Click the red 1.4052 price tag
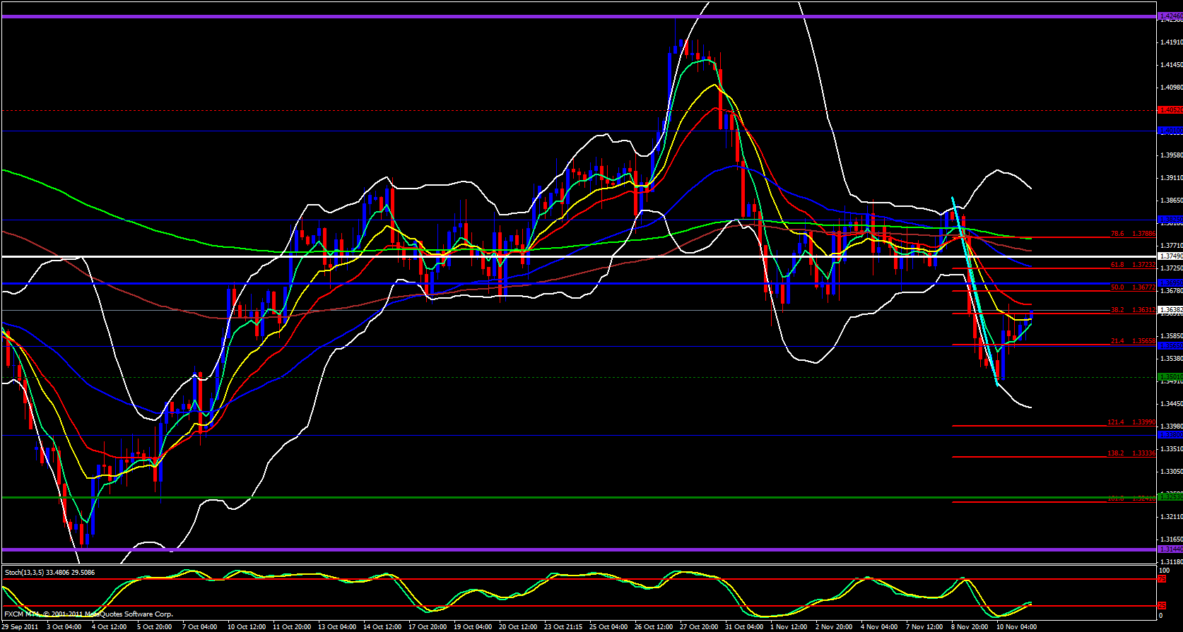1183x632 pixels. [1169, 110]
